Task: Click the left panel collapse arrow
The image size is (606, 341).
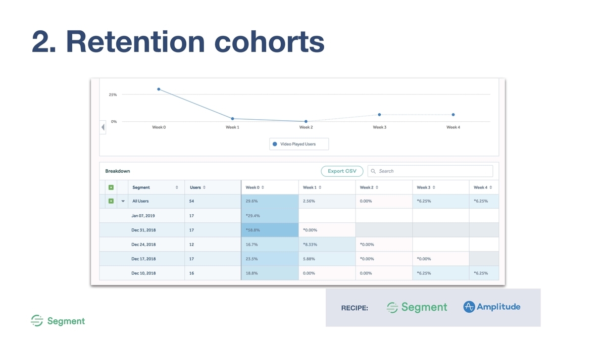Action: (x=103, y=127)
